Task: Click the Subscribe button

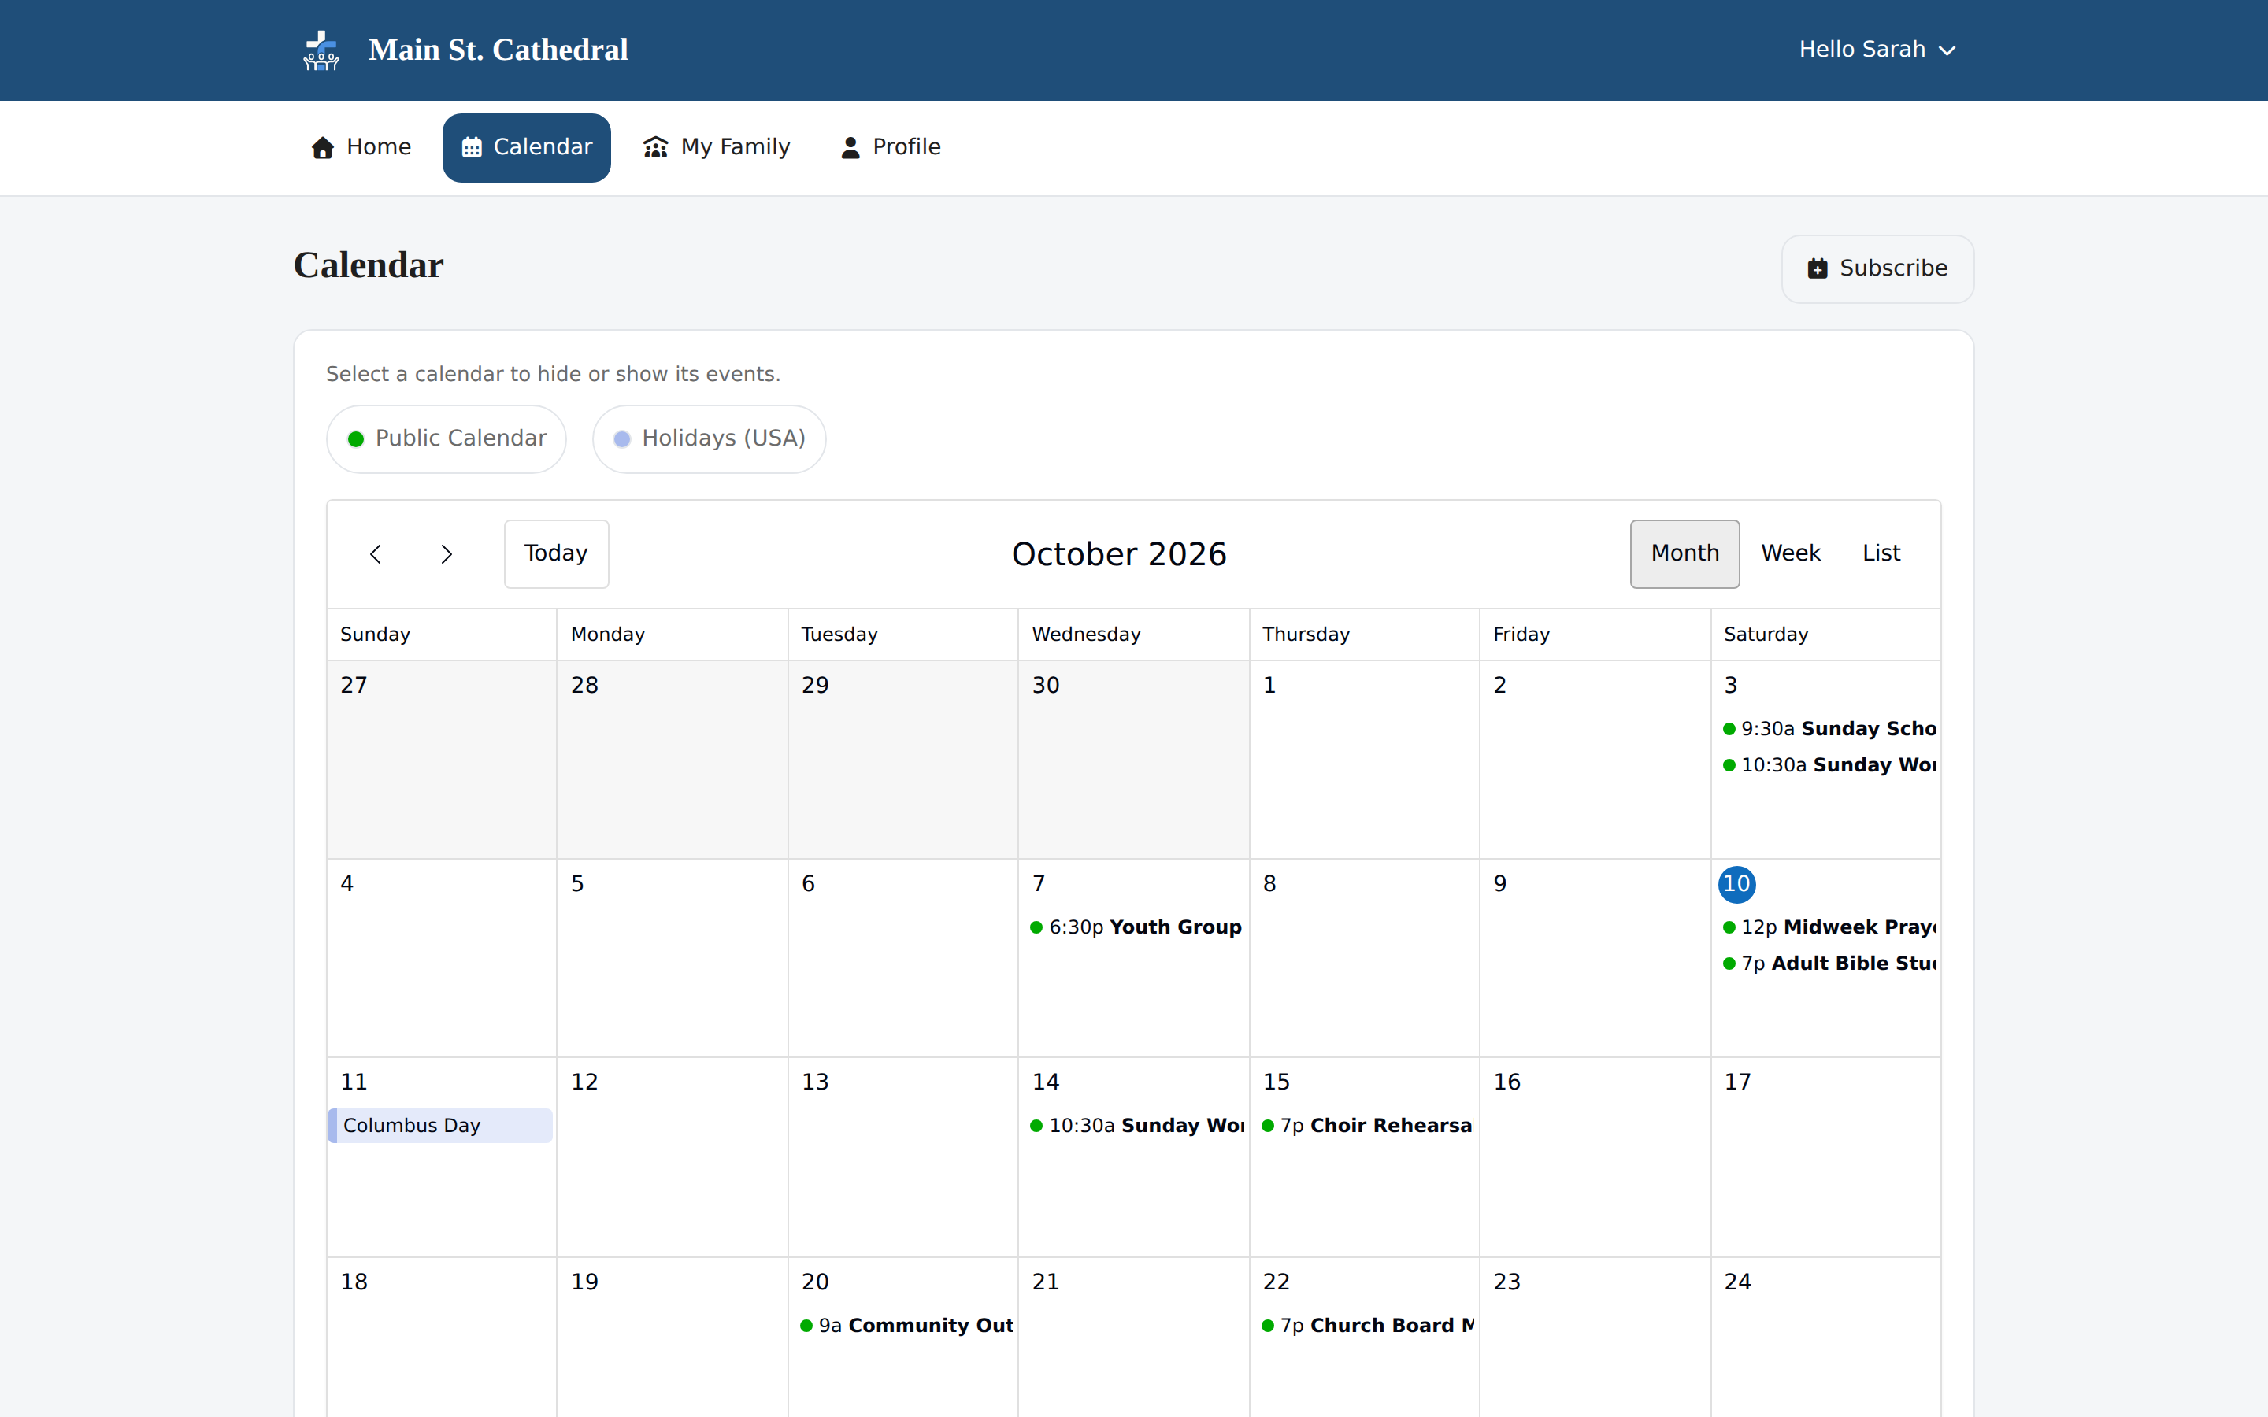Action: (x=1877, y=269)
